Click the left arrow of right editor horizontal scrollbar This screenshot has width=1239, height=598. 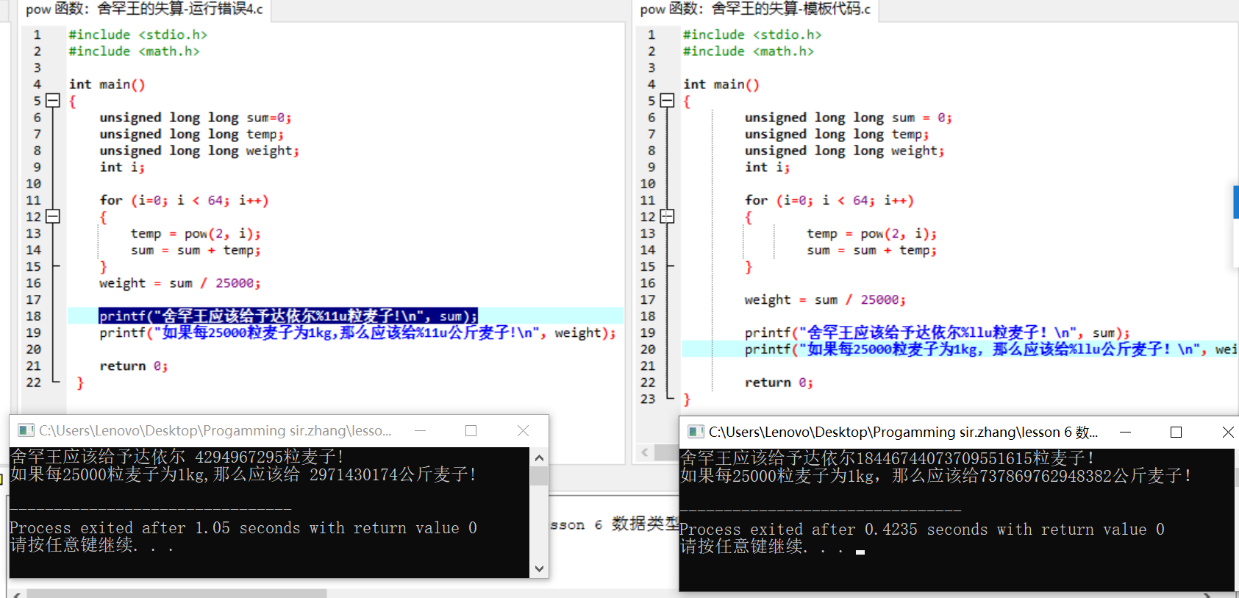[x=645, y=452]
